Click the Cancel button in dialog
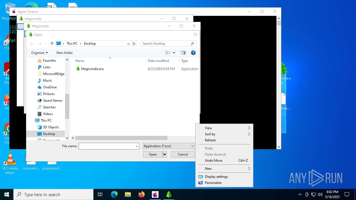Screen dimensions: 356x200 click(183, 154)
